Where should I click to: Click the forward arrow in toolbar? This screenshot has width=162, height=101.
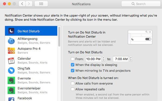point(29,4)
